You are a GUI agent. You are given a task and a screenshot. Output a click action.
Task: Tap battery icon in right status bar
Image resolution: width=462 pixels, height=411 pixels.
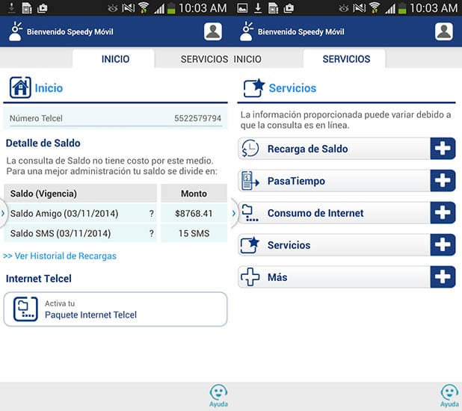pos(402,8)
